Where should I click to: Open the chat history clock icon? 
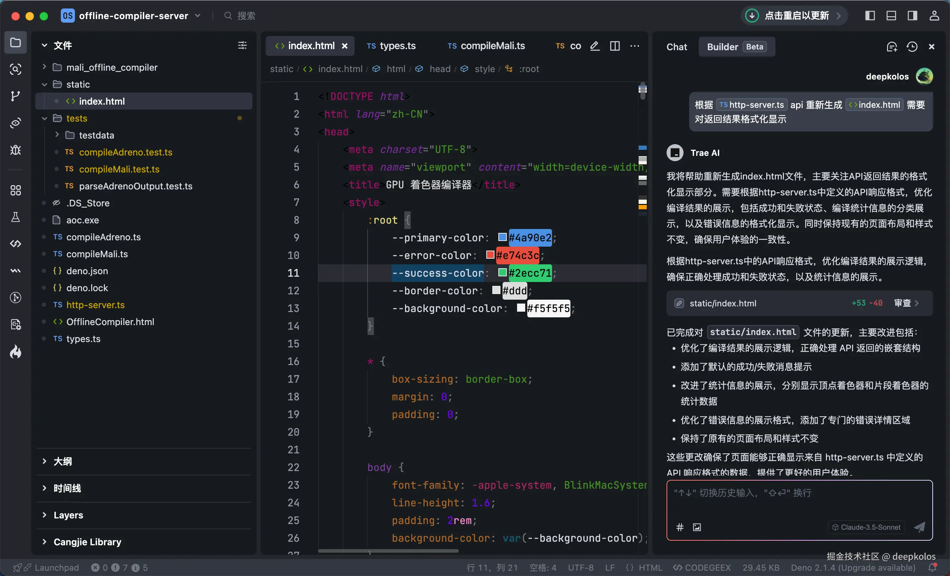[912, 47]
